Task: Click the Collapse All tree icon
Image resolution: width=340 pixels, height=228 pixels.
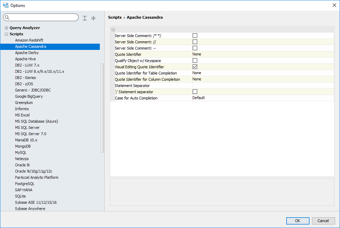Action: click(x=93, y=18)
